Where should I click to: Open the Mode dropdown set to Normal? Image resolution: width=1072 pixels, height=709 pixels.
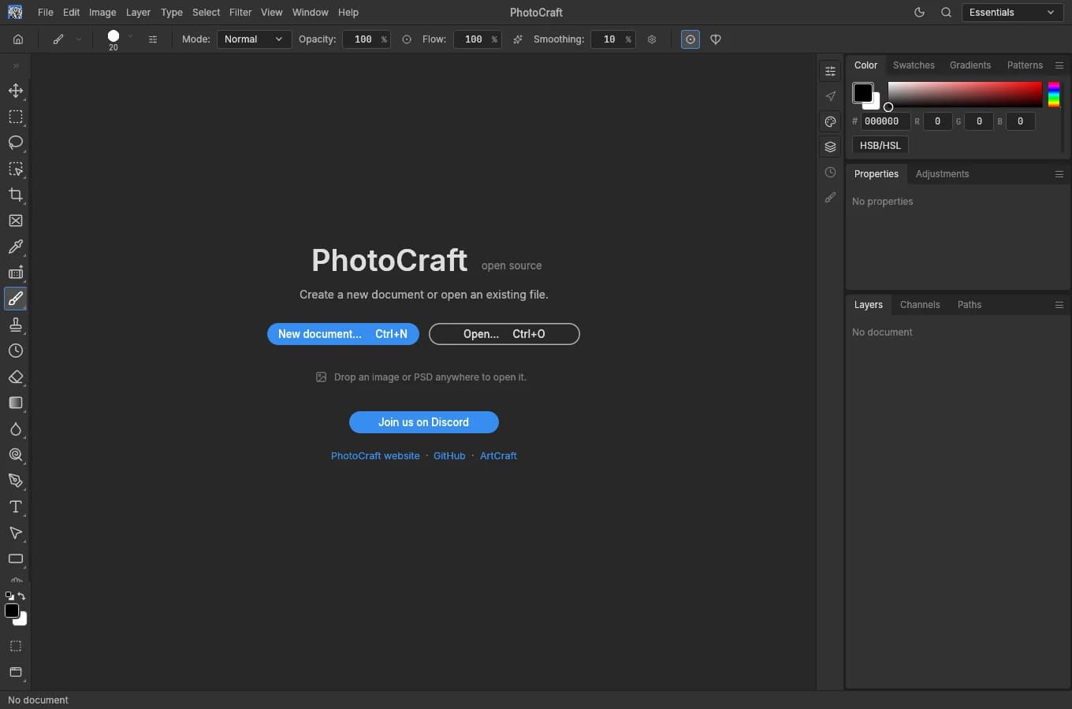254,39
